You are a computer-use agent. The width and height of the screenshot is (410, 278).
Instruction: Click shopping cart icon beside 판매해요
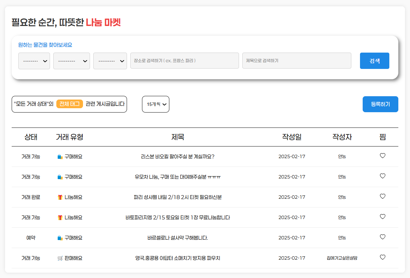click(60, 258)
